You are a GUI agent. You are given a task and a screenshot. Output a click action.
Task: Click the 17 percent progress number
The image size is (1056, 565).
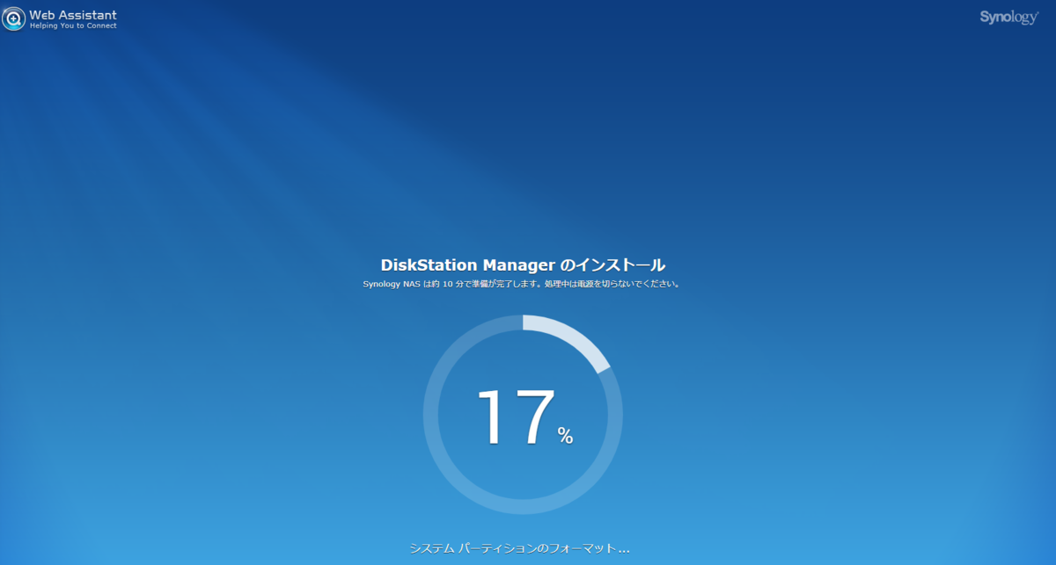click(524, 418)
